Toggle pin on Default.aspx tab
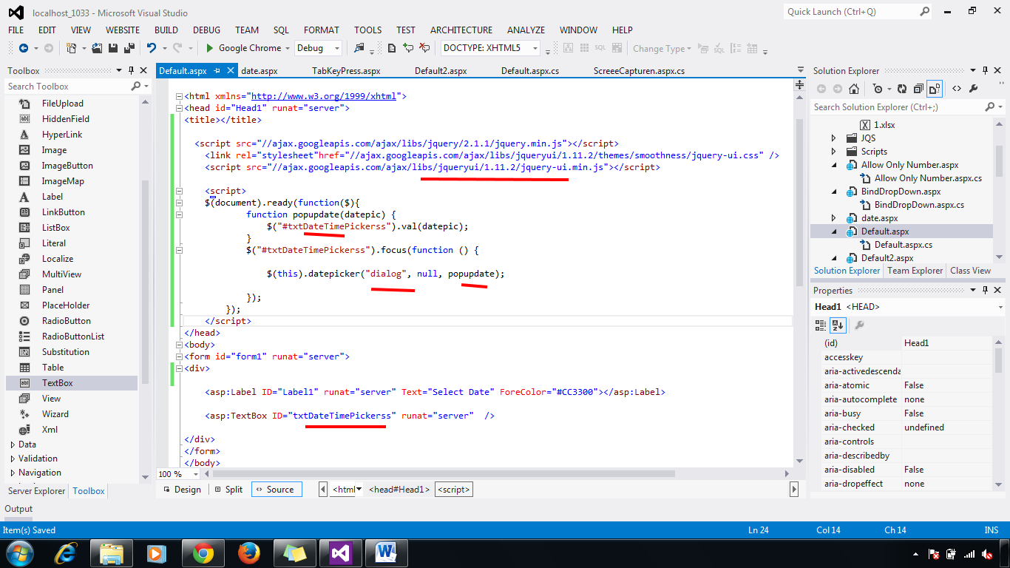The image size is (1010, 568). coord(217,71)
